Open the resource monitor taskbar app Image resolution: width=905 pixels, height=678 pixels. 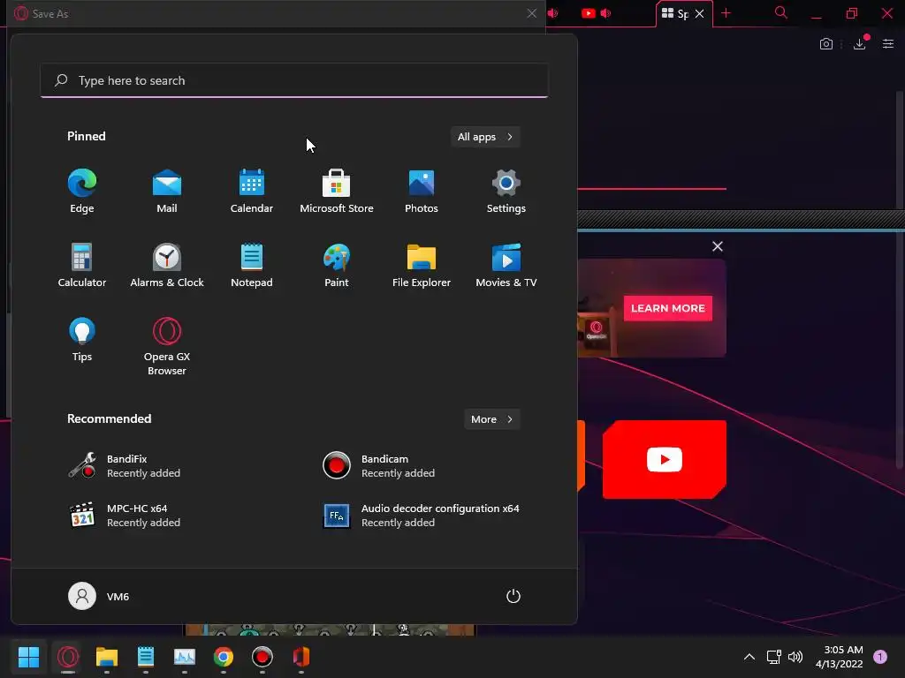pos(185,657)
